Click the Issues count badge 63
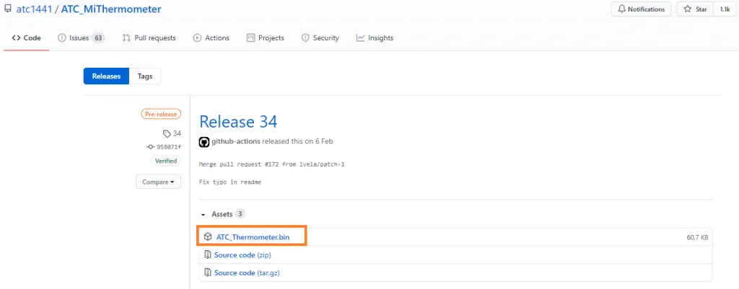The width and height of the screenshot is (739, 289). click(98, 37)
